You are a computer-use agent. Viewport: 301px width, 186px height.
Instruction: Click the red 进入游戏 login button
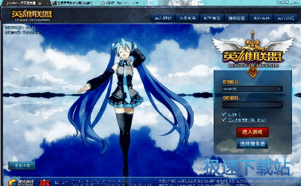252,132
